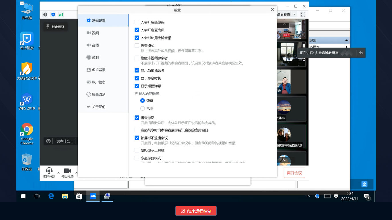Uncheck 锁屏时不退出会议
Image resolution: width=392 pixels, height=220 pixels.
click(x=137, y=138)
